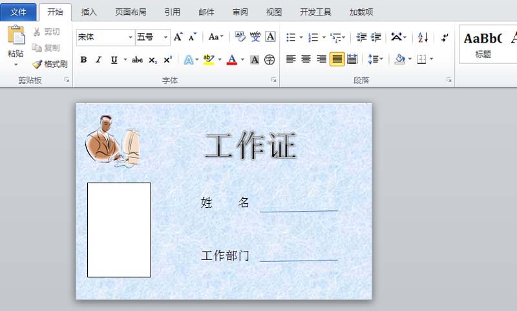517x311 pixels.
Task: Toggle Align Left paragraph alignment
Action: pos(291,59)
